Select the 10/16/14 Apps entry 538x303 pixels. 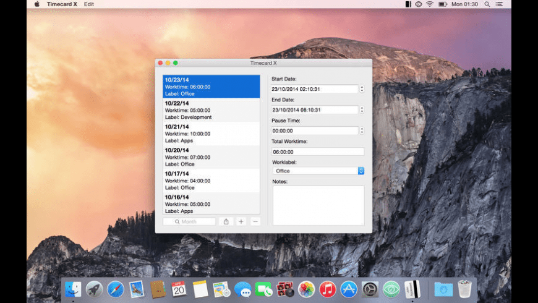[211, 203]
